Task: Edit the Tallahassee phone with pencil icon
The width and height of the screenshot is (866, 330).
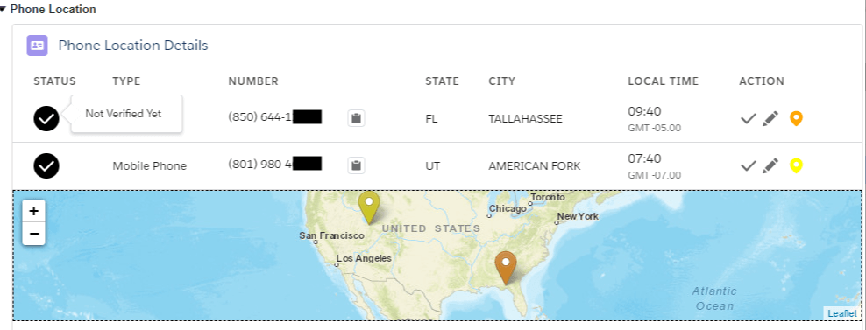Action: tap(770, 118)
